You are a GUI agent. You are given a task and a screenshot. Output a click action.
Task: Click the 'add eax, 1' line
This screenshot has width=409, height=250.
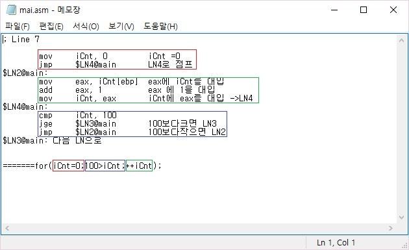coord(70,90)
